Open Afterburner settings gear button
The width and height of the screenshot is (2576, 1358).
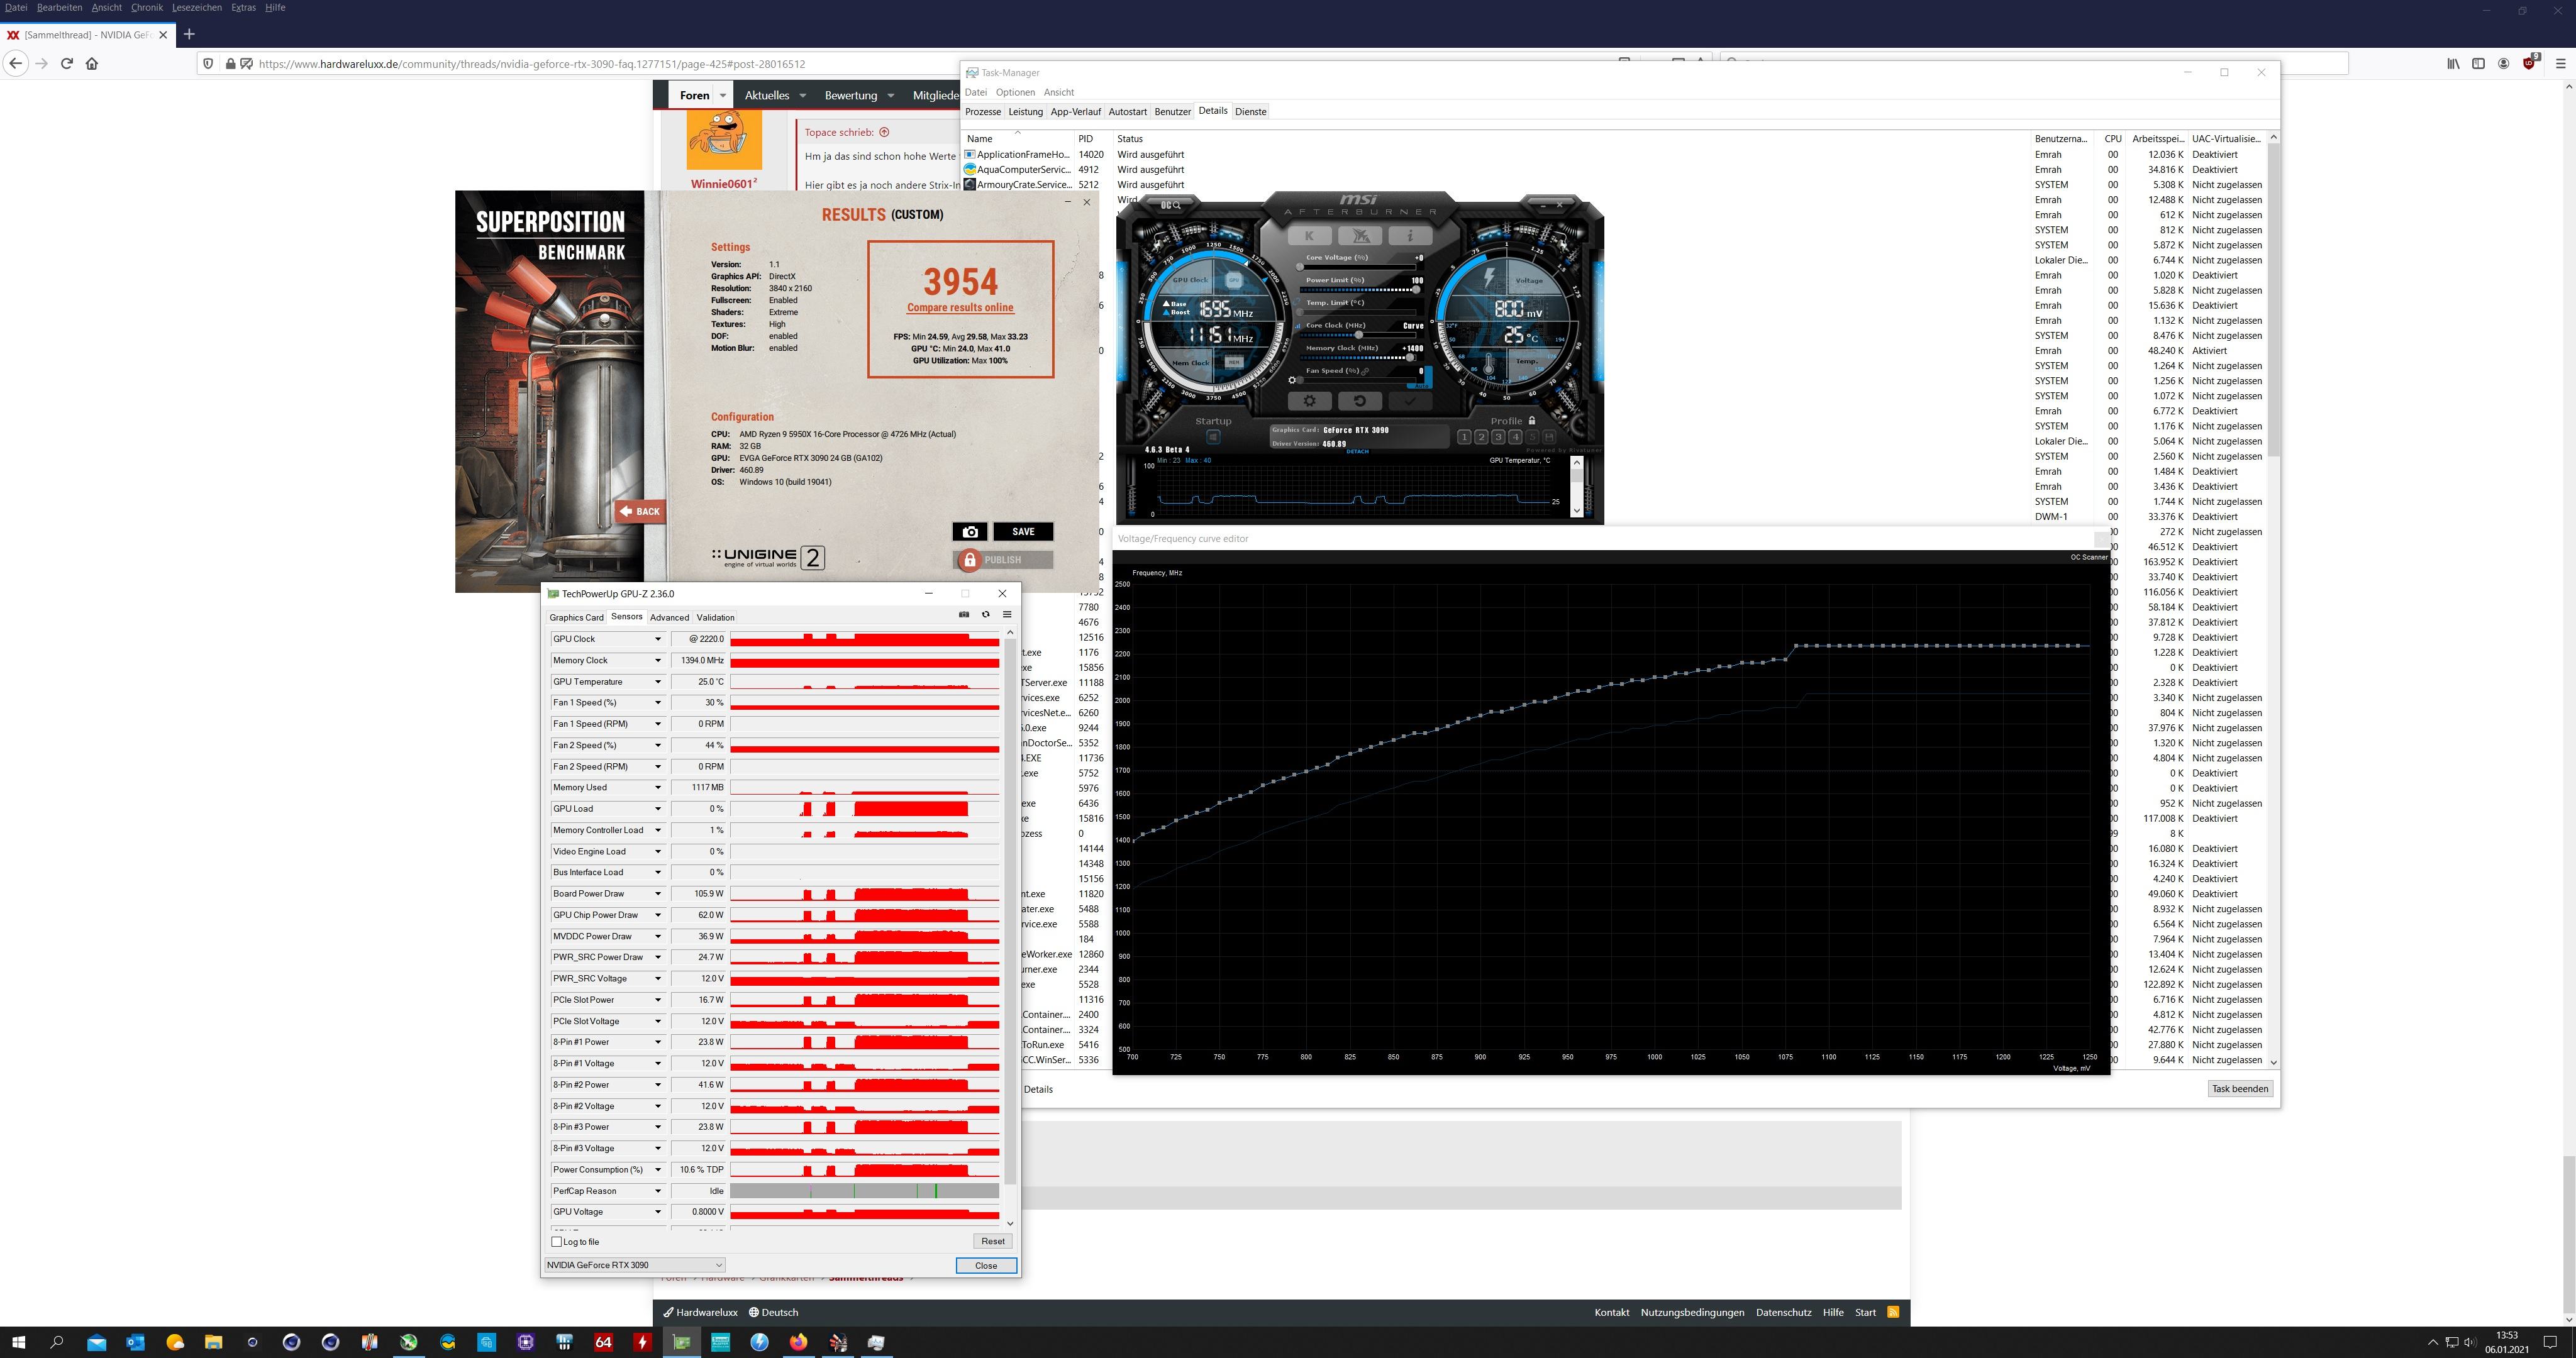[1309, 401]
